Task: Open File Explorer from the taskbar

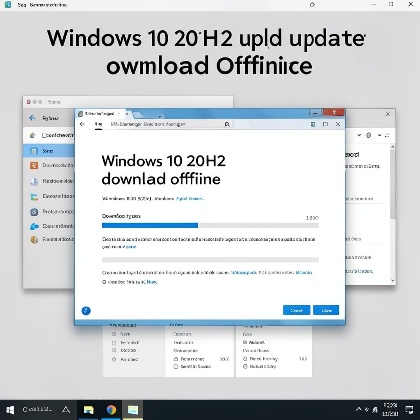Action: [89, 410]
